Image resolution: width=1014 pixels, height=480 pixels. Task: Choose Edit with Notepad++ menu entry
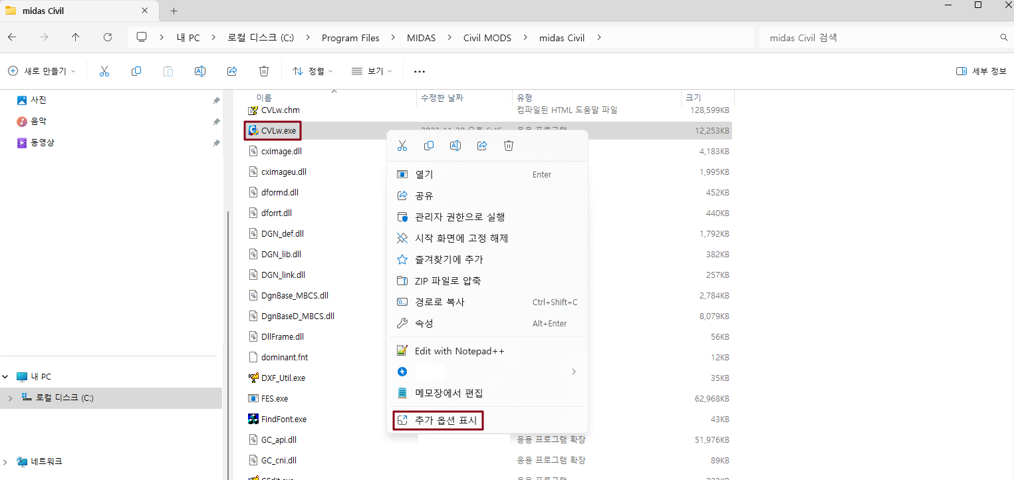[x=487, y=350]
